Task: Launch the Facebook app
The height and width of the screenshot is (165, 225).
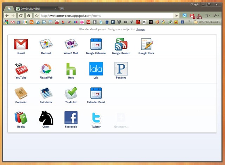Action: [71, 118]
